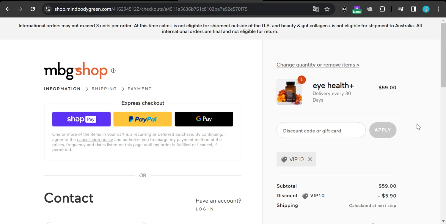Viewport: 446px width, 224px height.
Task: Click the Express checkout label
Action: 143,103
